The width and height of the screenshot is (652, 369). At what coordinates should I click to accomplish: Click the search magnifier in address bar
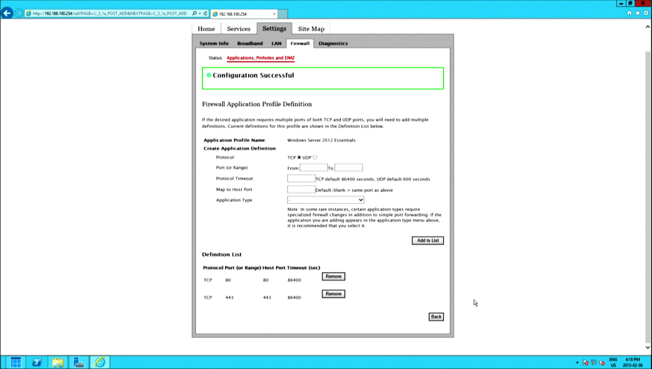tap(194, 14)
